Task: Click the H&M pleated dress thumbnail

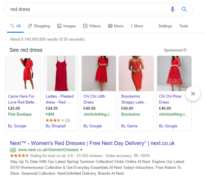Action: tap(61, 73)
